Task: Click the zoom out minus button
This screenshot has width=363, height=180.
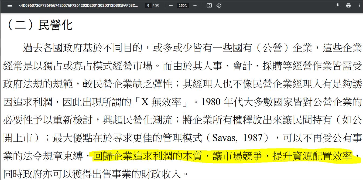Action: [171, 5]
